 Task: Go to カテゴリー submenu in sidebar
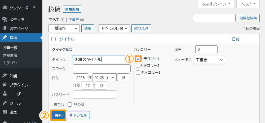coord(12,63)
